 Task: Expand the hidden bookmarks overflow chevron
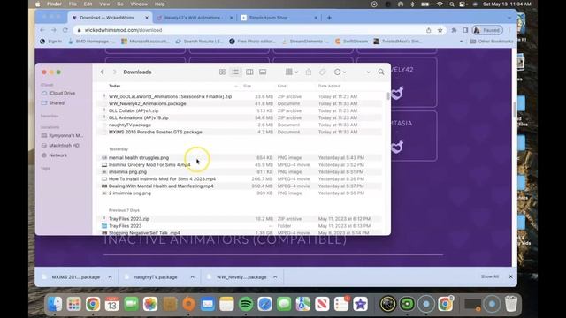pos(461,42)
